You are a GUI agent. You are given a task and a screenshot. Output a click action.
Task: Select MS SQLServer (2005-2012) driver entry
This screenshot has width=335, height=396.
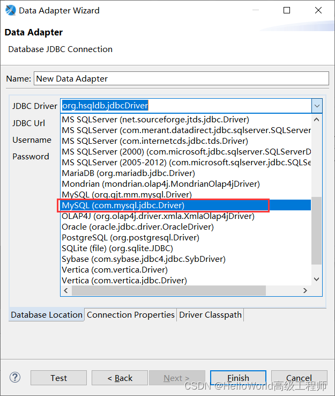185,163
